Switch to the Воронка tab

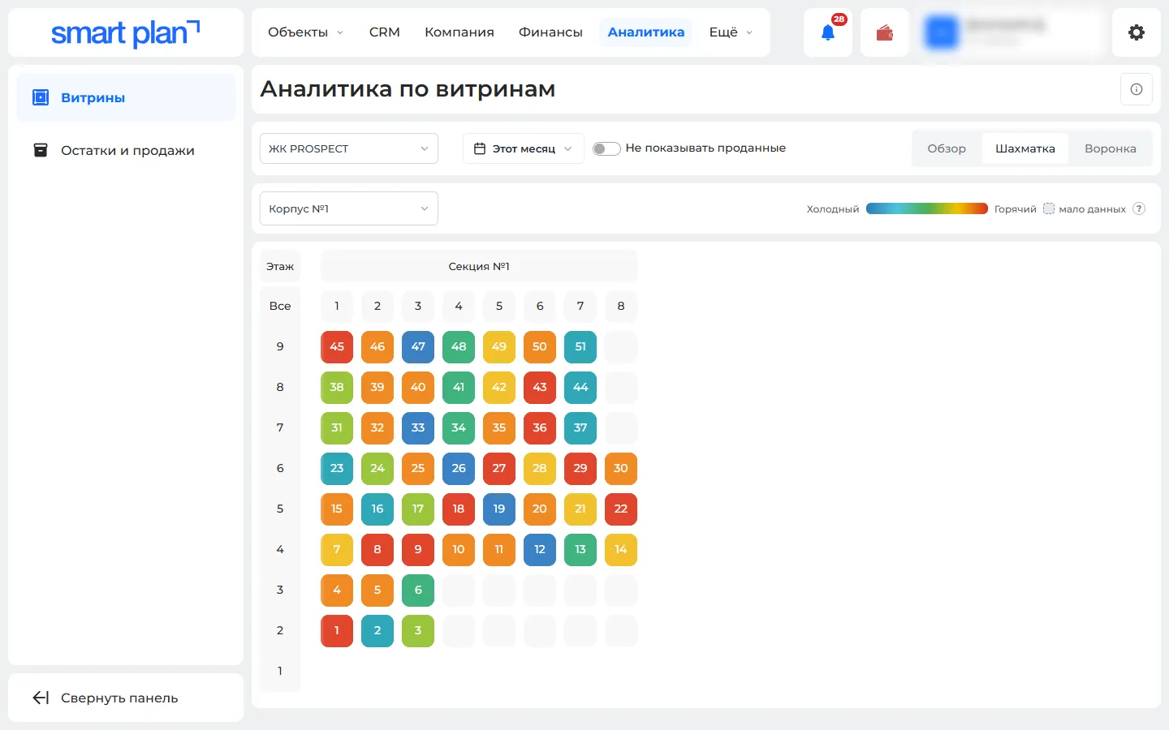coord(1111,148)
